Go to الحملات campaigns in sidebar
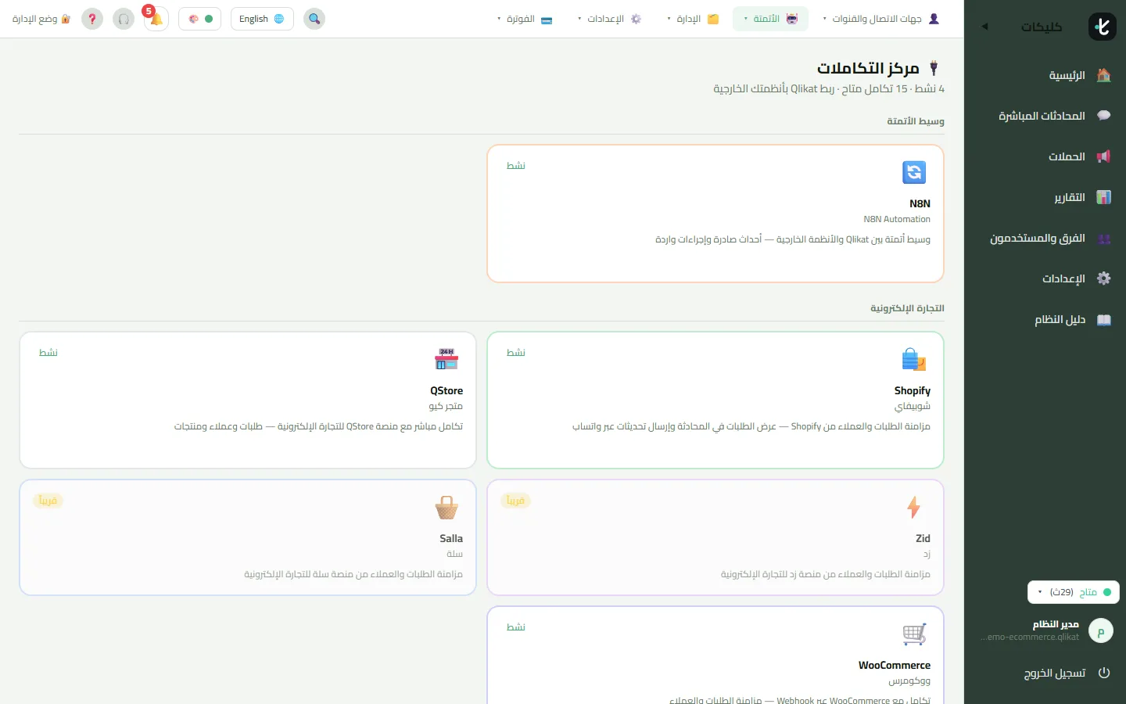The width and height of the screenshot is (1126, 704). (x=1045, y=156)
